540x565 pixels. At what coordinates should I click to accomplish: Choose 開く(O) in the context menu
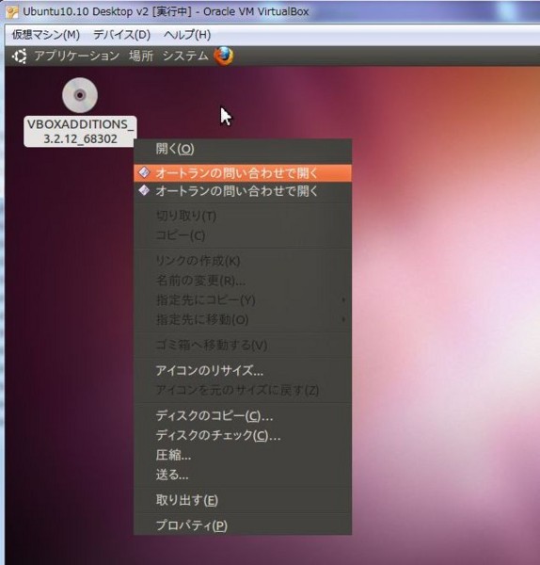click(243, 149)
